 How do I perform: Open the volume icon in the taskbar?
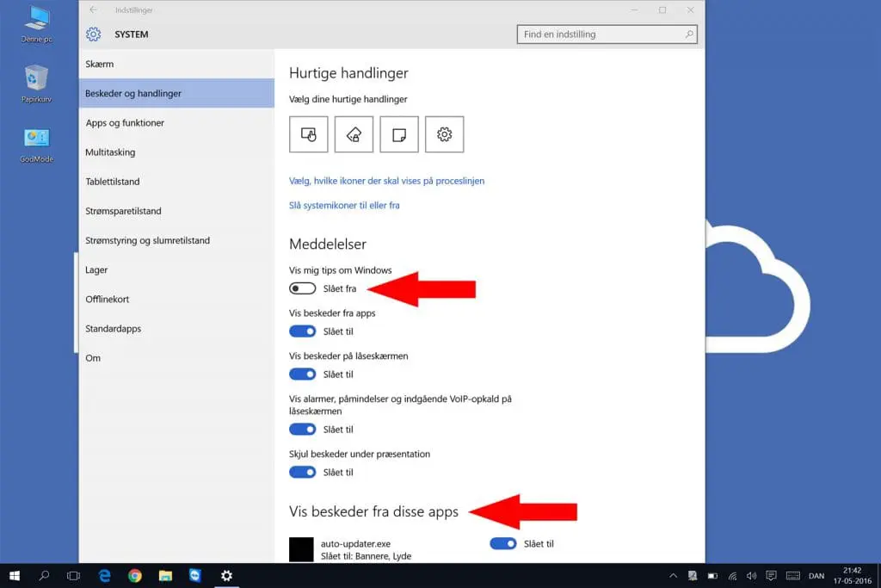[x=752, y=576]
